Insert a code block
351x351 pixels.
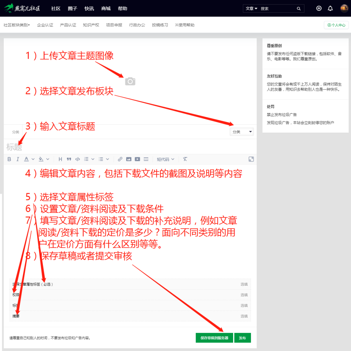tap(77, 159)
